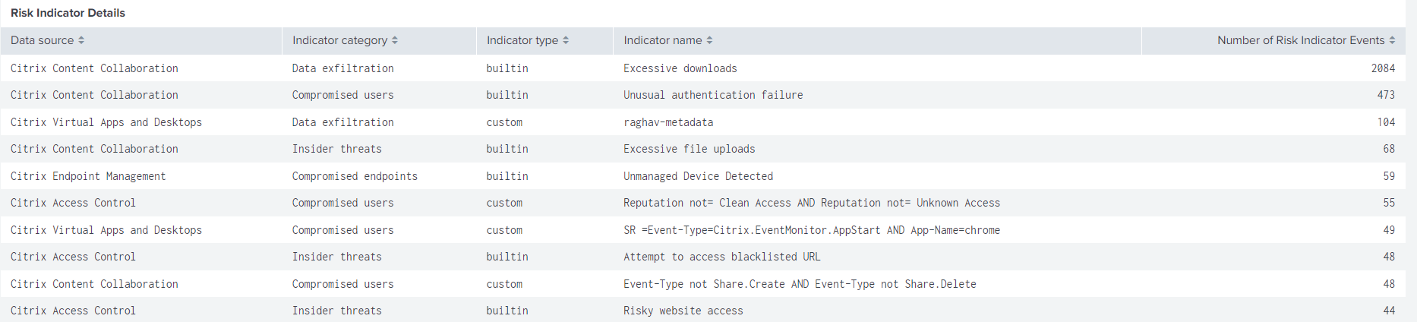This screenshot has width=1417, height=322.
Task: Click sort icon next to Indicator type
Action: coord(566,40)
